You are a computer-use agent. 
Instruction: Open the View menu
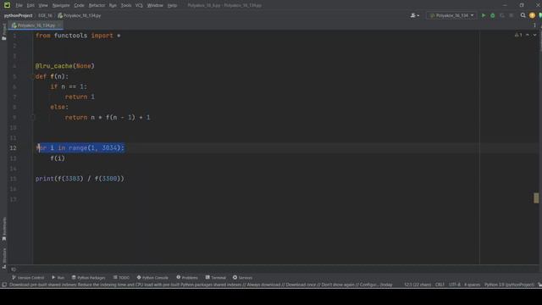(43, 6)
